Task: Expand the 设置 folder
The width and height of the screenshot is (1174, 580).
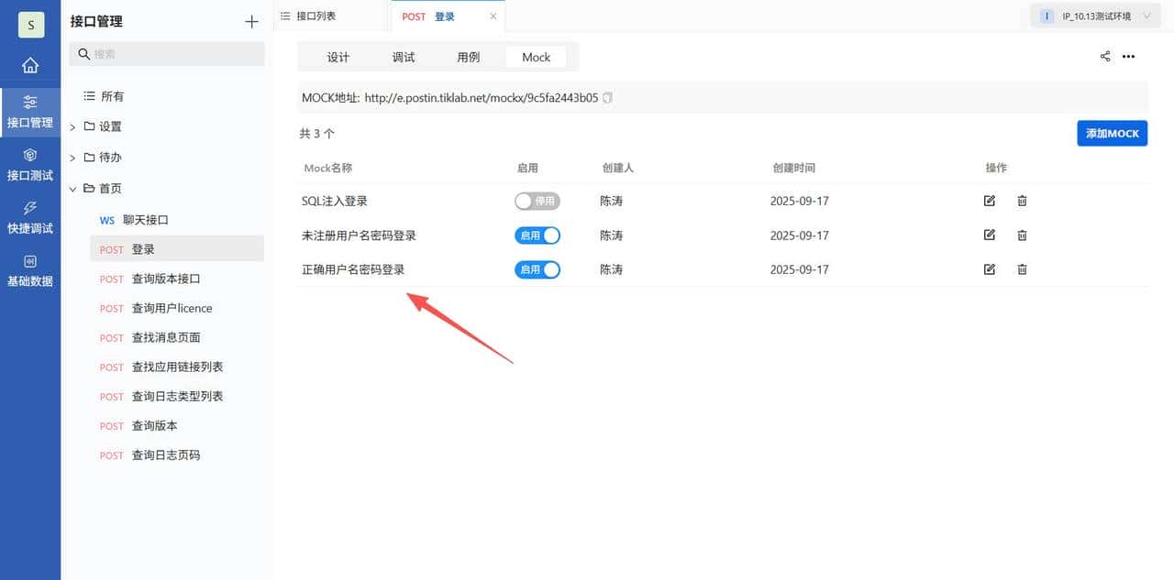Action: click(72, 126)
